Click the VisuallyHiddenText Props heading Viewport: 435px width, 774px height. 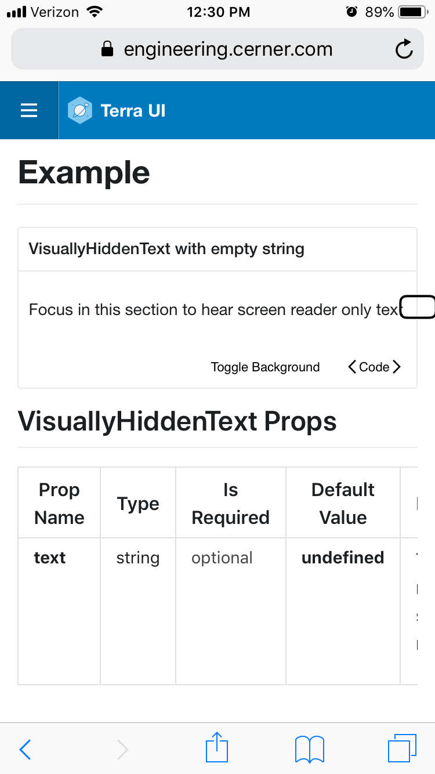[x=177, y=422]
